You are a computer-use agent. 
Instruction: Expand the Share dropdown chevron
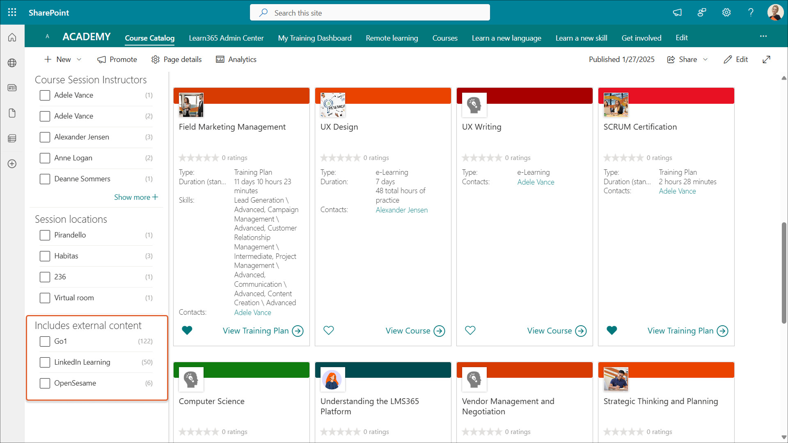706,59
